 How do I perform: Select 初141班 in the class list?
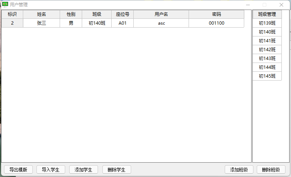(267, 40)
